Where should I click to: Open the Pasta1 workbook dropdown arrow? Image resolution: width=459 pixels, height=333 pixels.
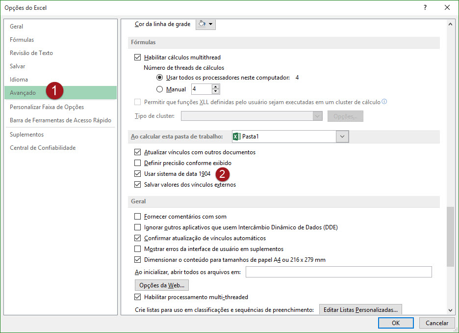(x=342, y=137)
